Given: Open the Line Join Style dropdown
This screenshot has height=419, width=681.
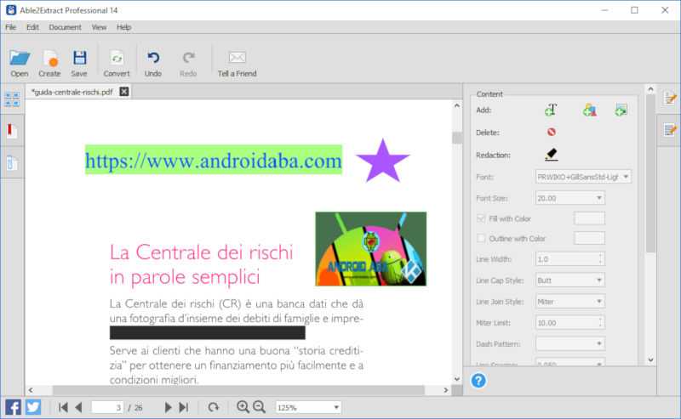Looking at the screenshot, I should point(569,302).
